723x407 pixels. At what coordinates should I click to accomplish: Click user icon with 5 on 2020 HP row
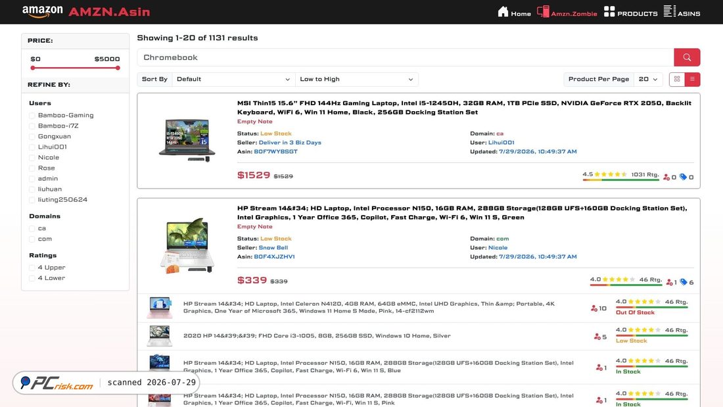pos(597,337)
